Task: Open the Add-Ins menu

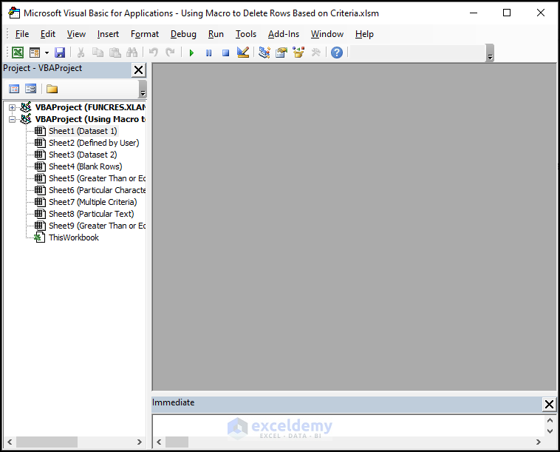Action: point(284,34)
